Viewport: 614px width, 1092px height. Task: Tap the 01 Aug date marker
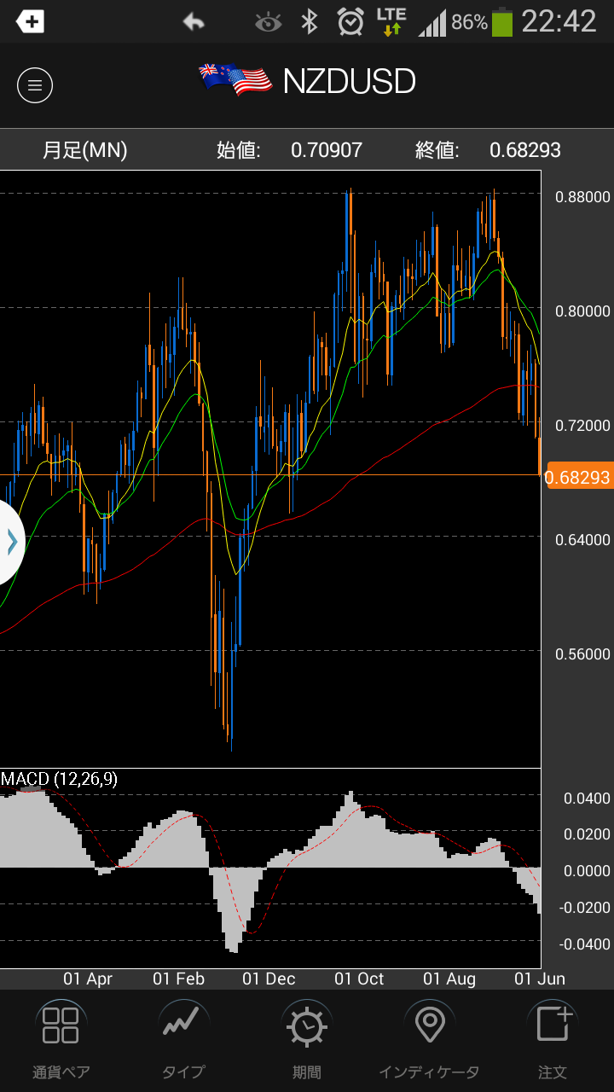click(x=450, y=979)
